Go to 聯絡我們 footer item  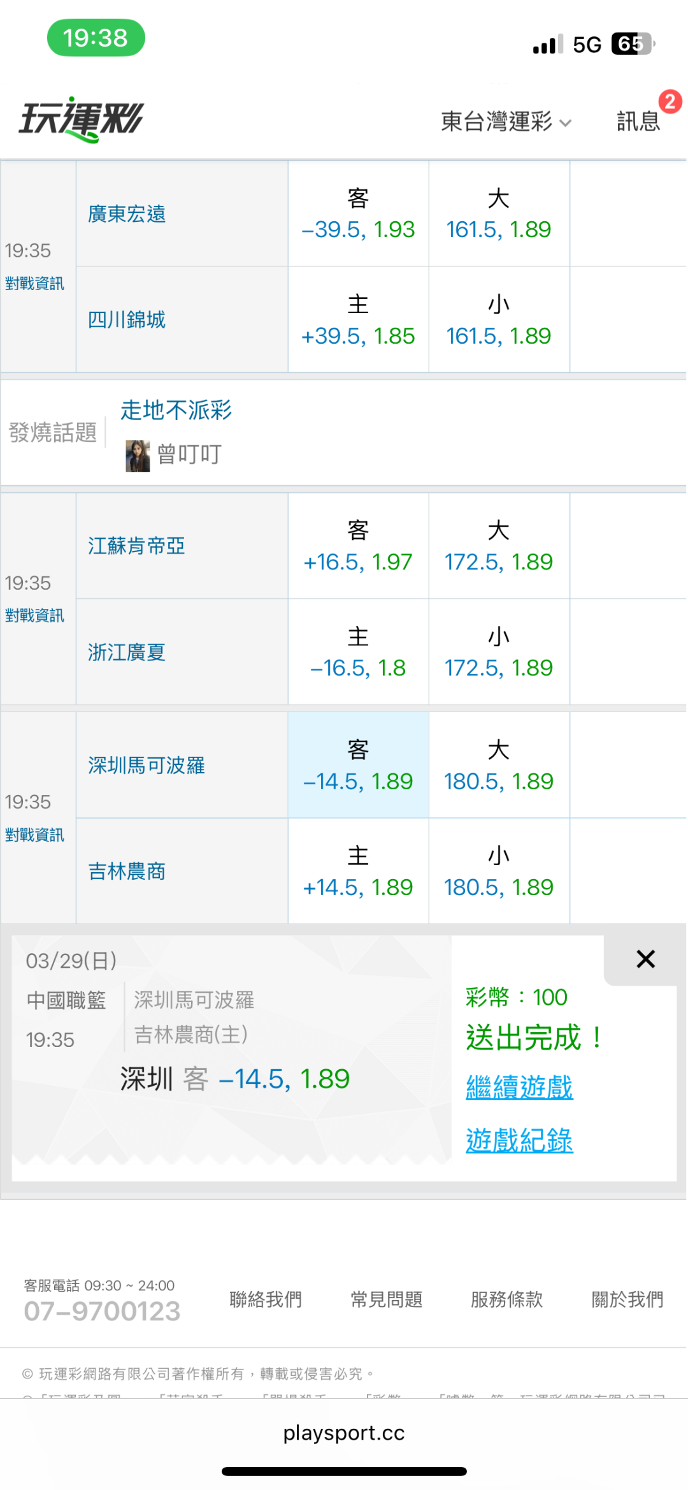pyautogui.click(x=266, y=1299)
